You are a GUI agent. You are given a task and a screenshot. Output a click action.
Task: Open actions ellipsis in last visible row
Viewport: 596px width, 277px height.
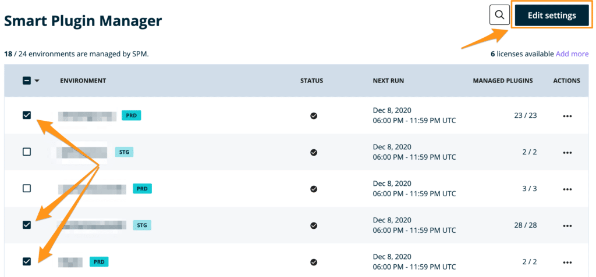tap(567, 262)
